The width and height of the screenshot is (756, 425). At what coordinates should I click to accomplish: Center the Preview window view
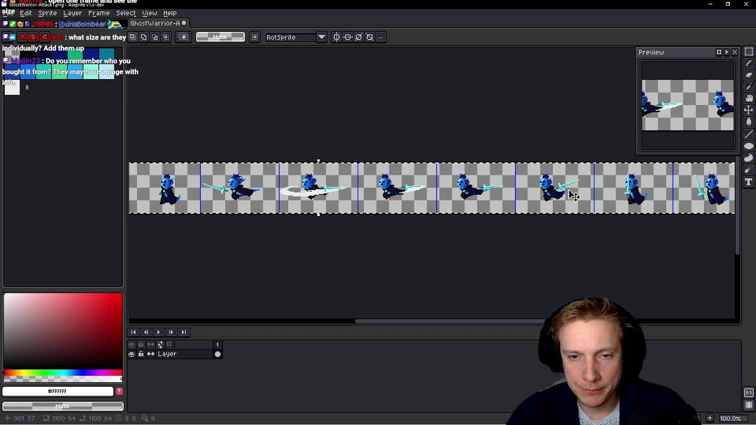[719, 53]
